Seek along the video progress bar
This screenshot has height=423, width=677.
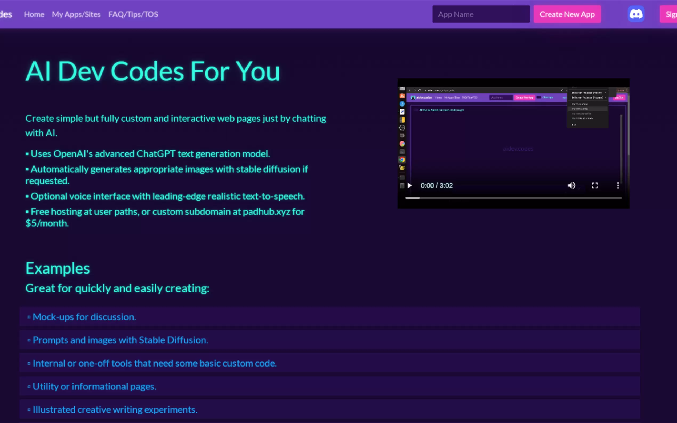[x=513, y=198]
